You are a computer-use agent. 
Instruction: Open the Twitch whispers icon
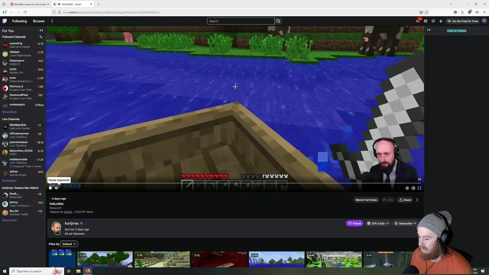(x=433, y=21)
